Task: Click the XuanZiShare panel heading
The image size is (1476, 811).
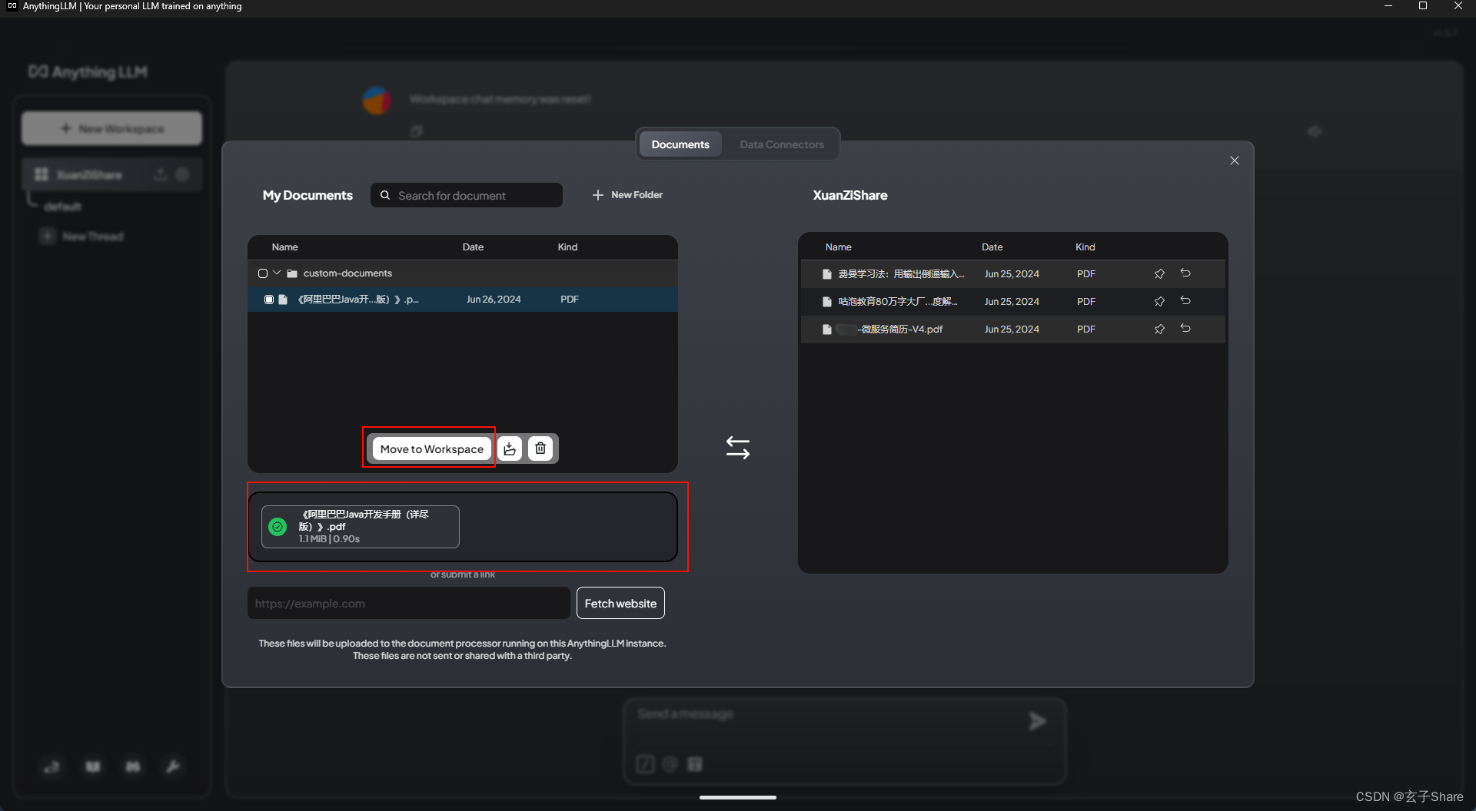Action: (850, 195)
